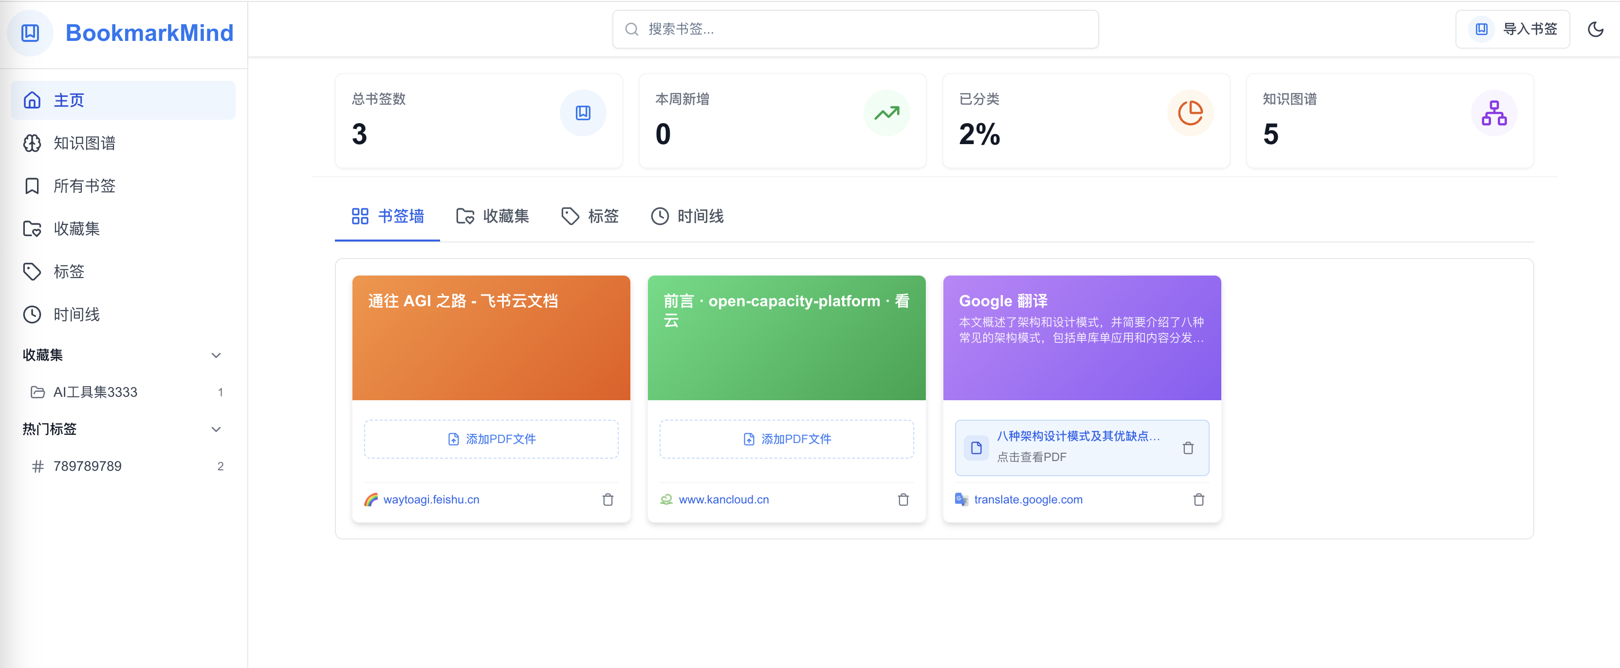Open 主页 in the sidebar
Screen dimensions: 1620x668
click(x=123, y=100)
